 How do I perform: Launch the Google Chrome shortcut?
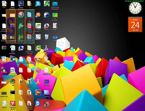point(13,81)
